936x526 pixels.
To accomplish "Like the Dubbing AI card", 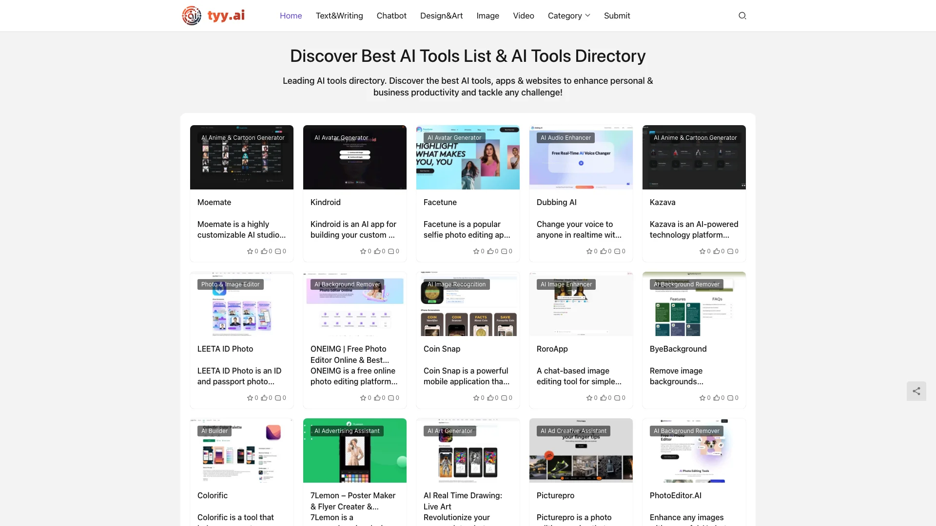I will [603, 251].
